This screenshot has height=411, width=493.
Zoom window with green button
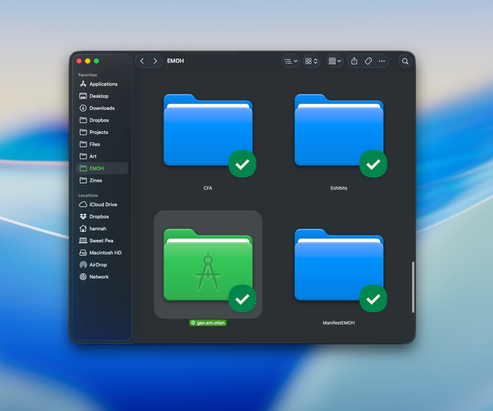click(97, 61)
